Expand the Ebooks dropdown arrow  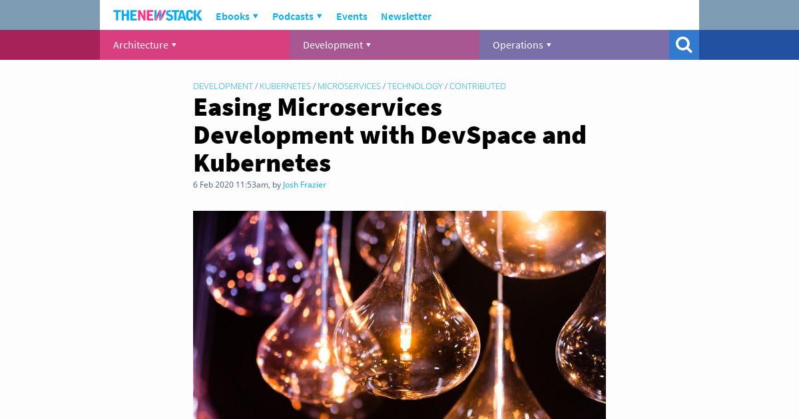point(255,16)
